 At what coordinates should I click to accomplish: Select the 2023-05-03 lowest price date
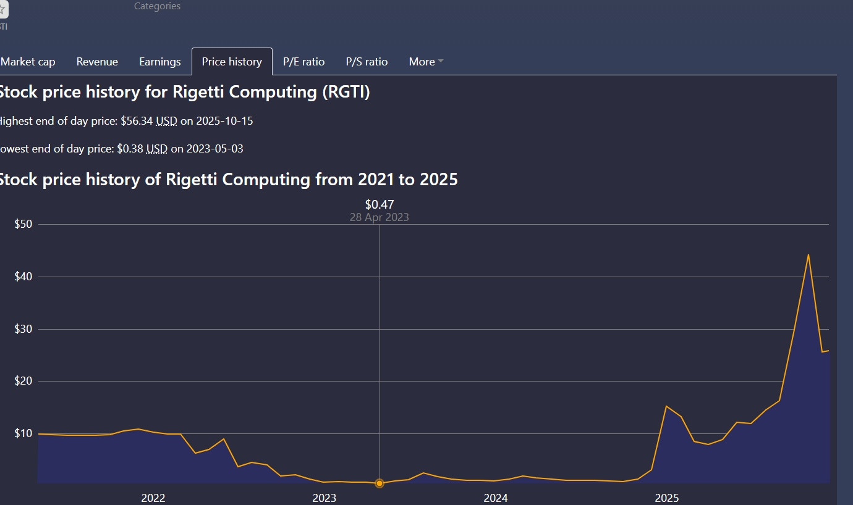214,149
